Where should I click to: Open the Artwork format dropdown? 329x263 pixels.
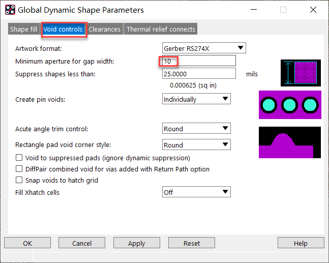(203, 48)
